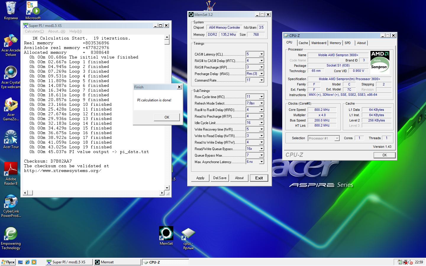
Task: Click OK button in CPU-Z
Action: click(x=384, y=155)
